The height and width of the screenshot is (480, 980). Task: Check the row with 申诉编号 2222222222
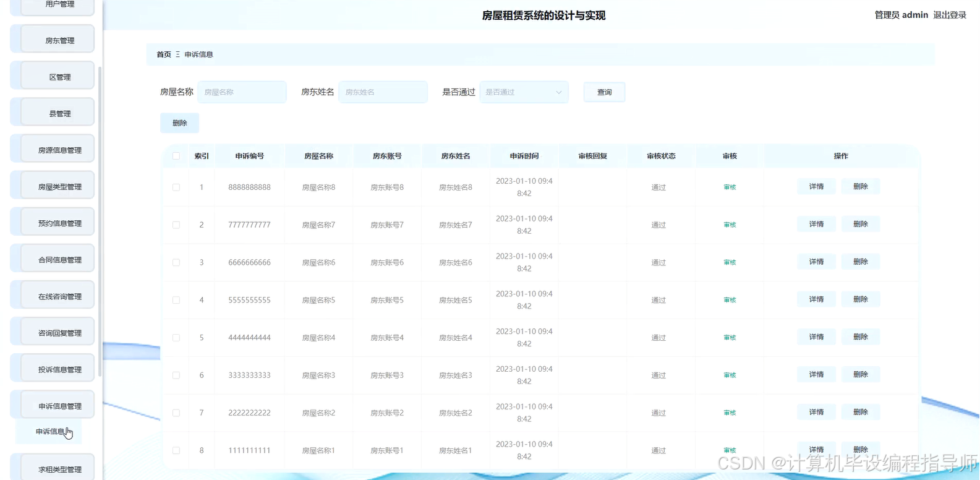click(x=176, y=413)
